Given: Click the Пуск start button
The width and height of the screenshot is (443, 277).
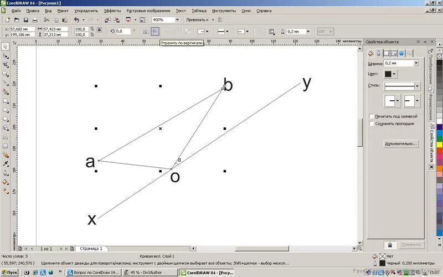Looking at the screenshot, I should pyautogui.click(x=9, y=273).
